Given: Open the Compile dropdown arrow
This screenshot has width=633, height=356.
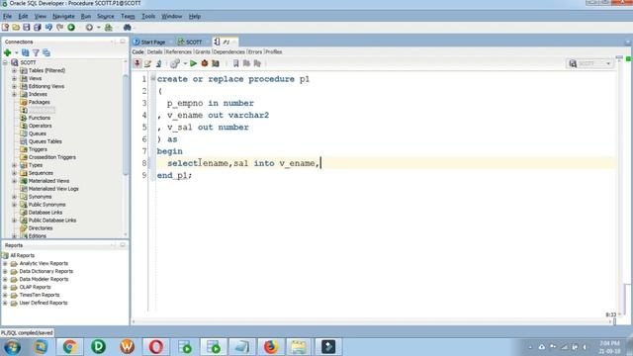Looking at the screenshot, I should (x=185, y=63).
